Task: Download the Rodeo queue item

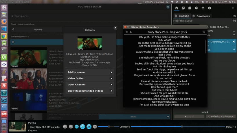Action: coord(234,35)
